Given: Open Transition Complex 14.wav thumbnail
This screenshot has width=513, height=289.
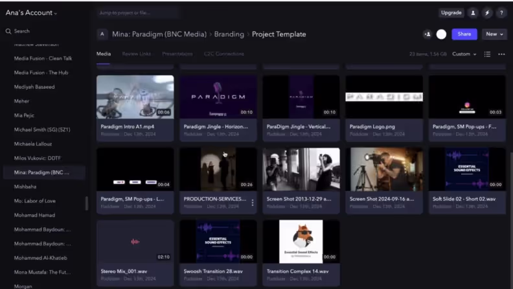Looking at the screenshot, I should click(x=301, y=242).
